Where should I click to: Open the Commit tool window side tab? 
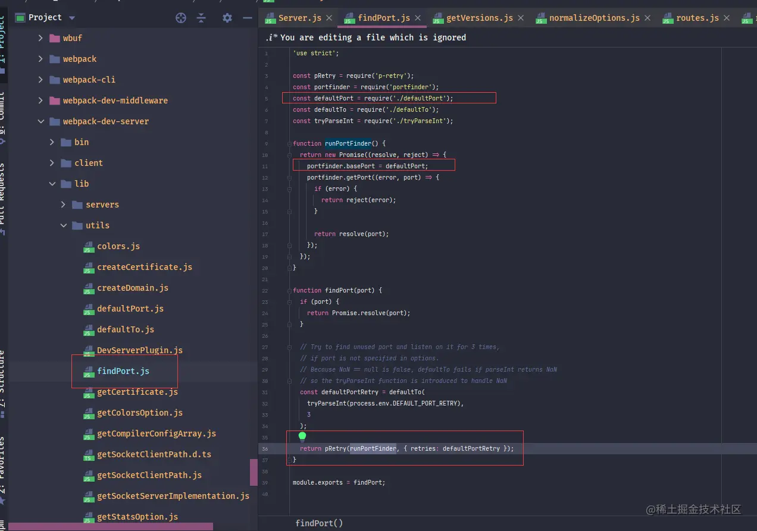(4, 117)
